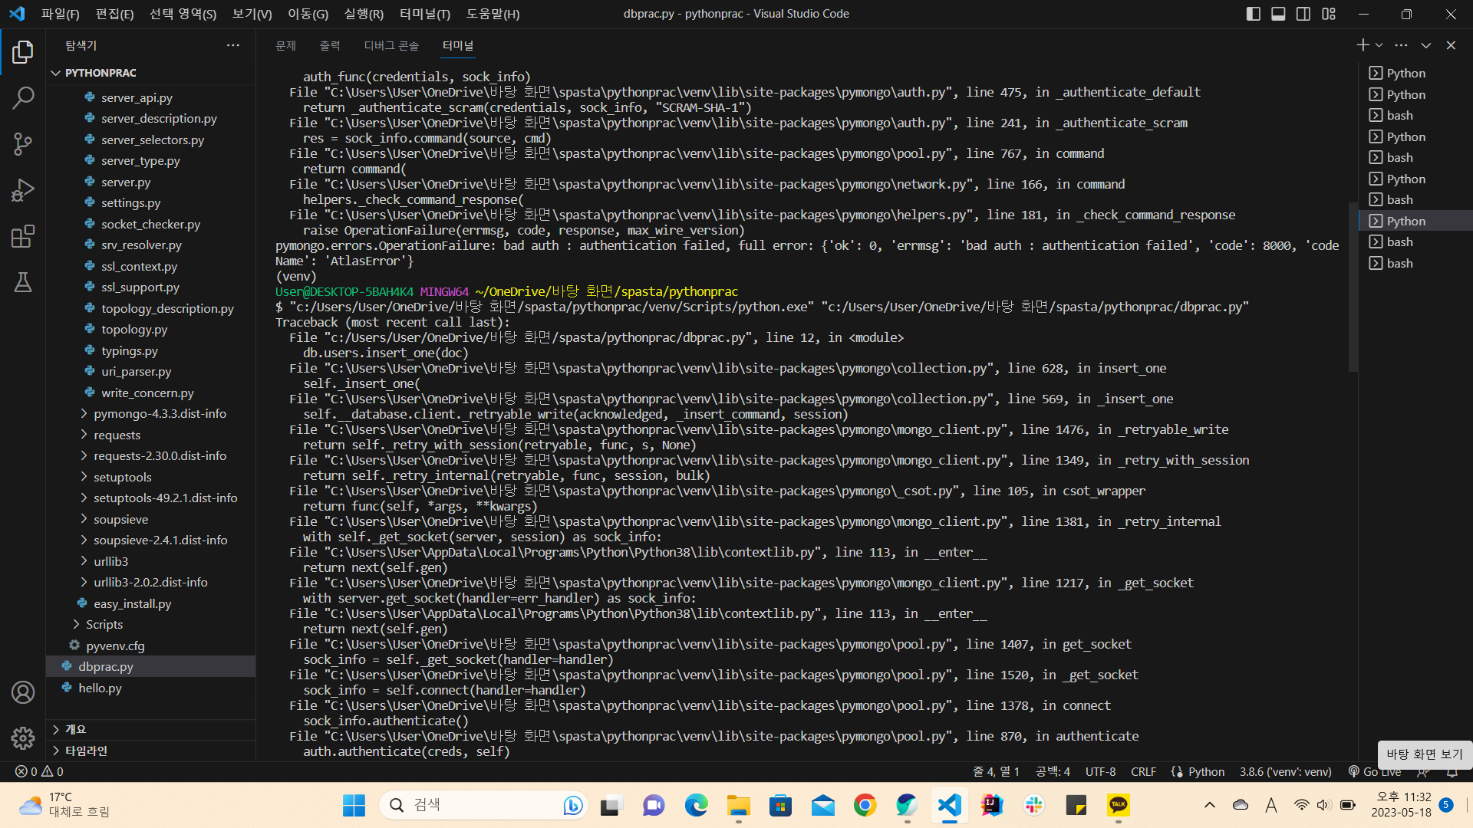Open the new terminal launch profile dropdown
This screenshot has height=828, width=1473.
[x=1379, y=45]
